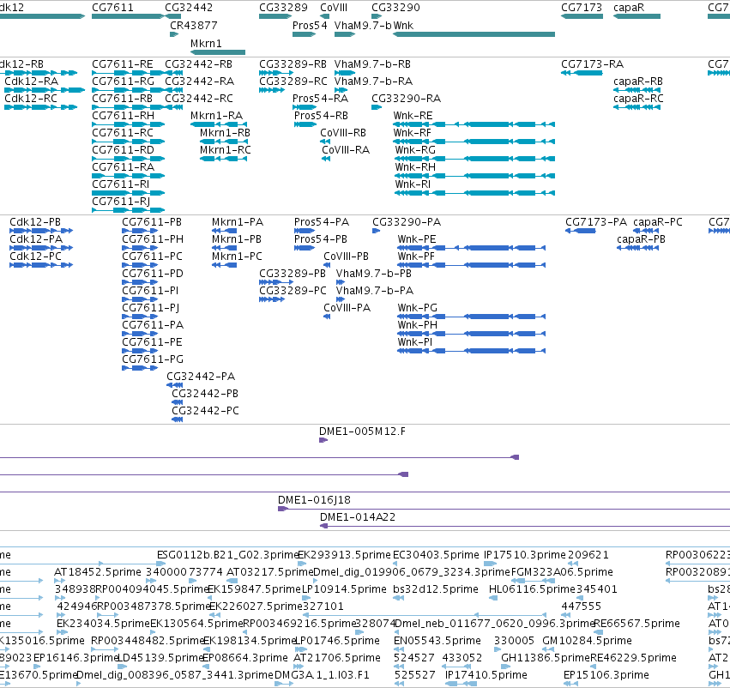
Task: Click transcript label Cdk12-RC
Action: click(31, 98)
